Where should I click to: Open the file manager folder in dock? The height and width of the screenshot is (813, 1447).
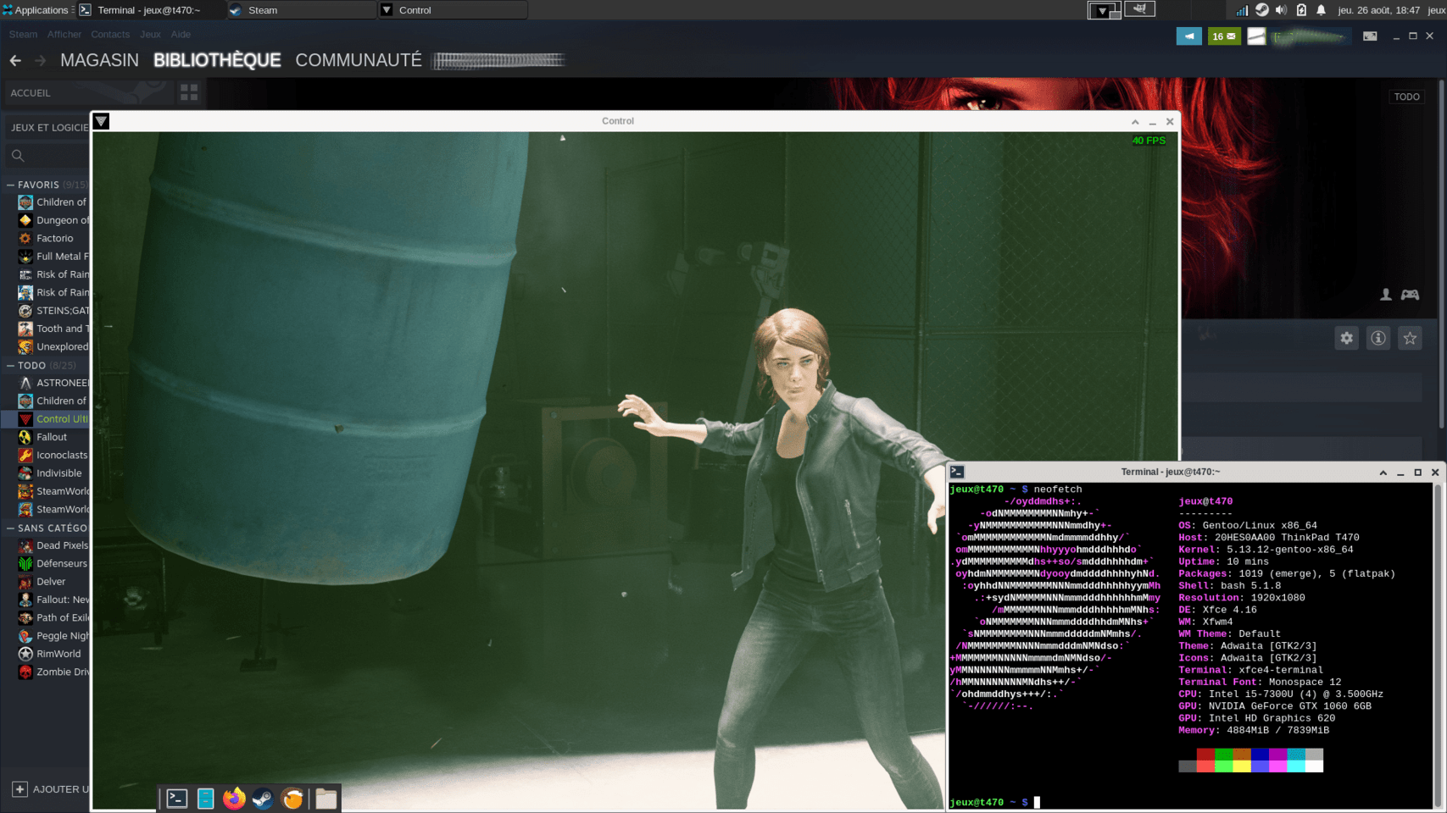326,799
